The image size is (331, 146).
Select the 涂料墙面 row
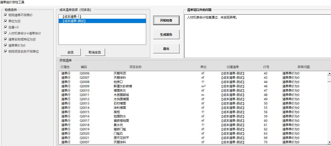click(193, 108)
